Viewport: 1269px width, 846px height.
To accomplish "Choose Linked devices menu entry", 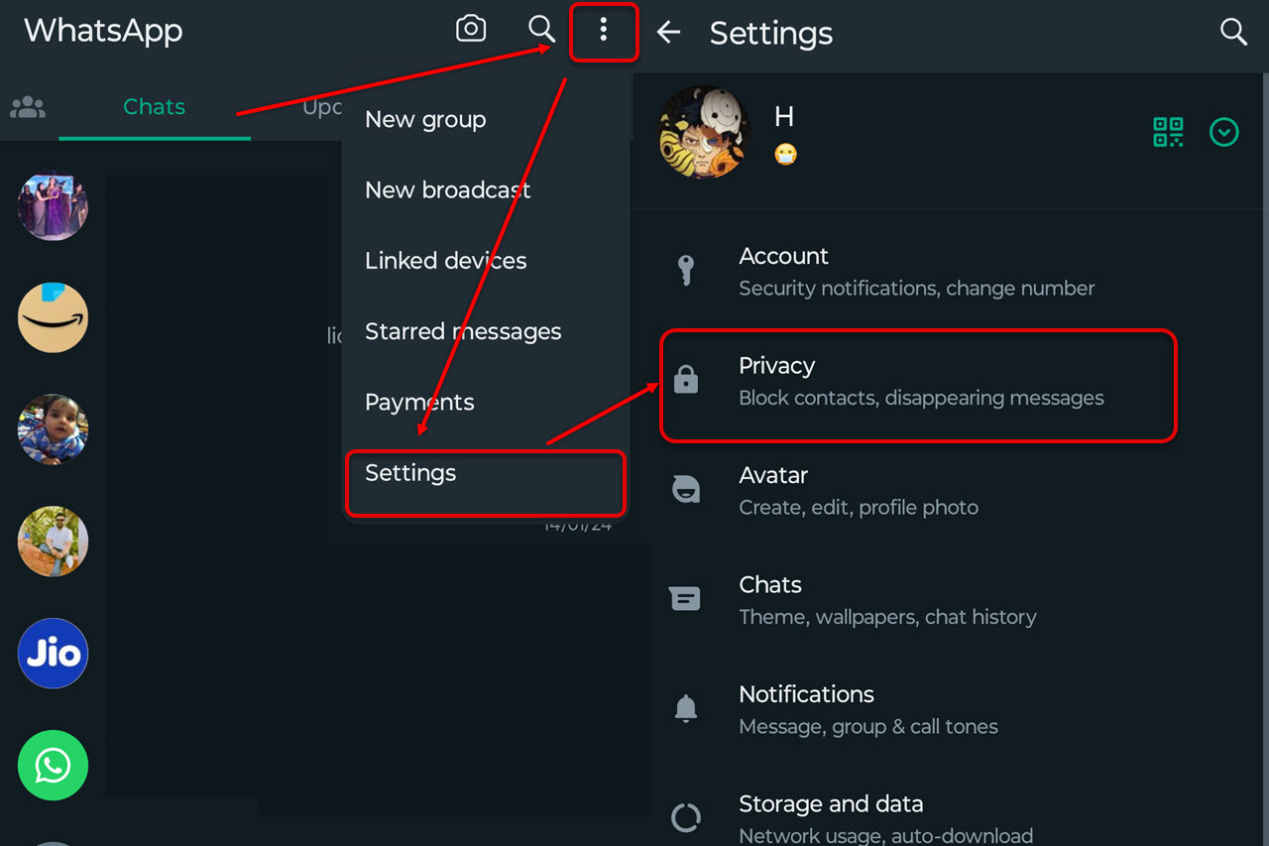I will (x=445, y=261).
